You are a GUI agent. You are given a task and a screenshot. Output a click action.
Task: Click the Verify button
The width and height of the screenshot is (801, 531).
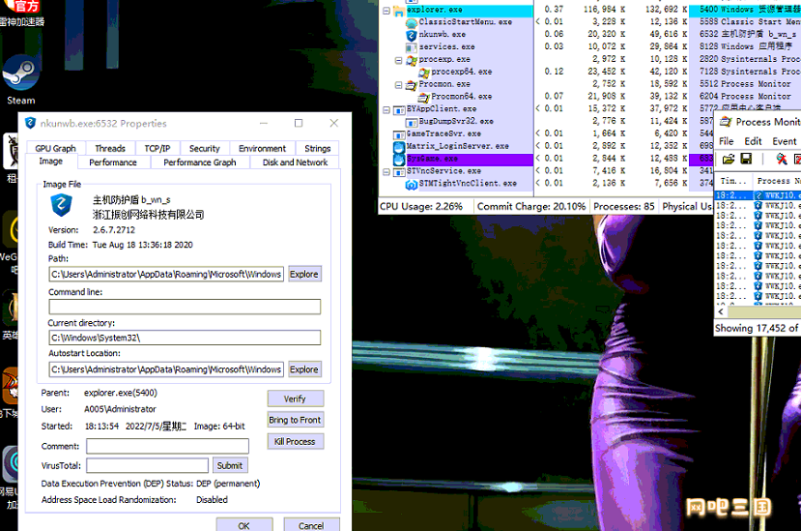click(x=295, y=398)
